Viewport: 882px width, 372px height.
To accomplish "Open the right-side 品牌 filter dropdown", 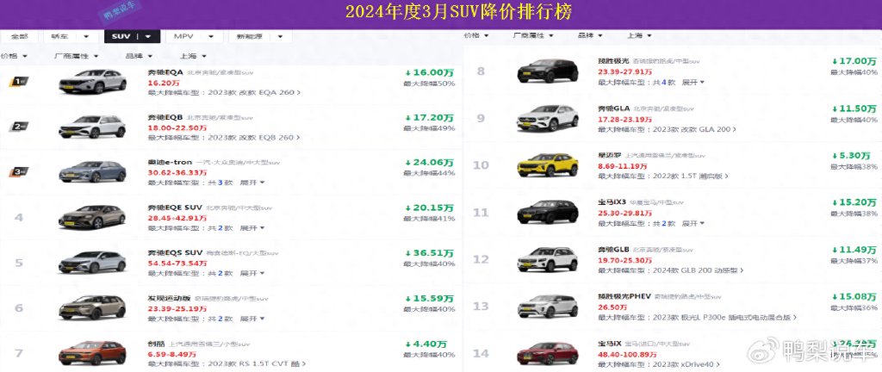I will [590, 35].
